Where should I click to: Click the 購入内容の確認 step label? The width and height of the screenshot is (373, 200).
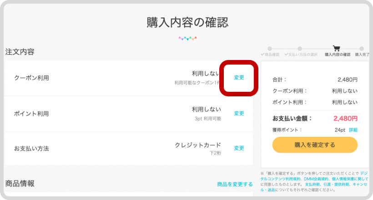pyautogui.click(x=337, y=55)
